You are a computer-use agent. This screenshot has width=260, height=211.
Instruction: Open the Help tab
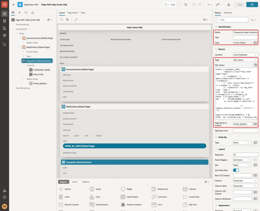[x=83, y=13]
